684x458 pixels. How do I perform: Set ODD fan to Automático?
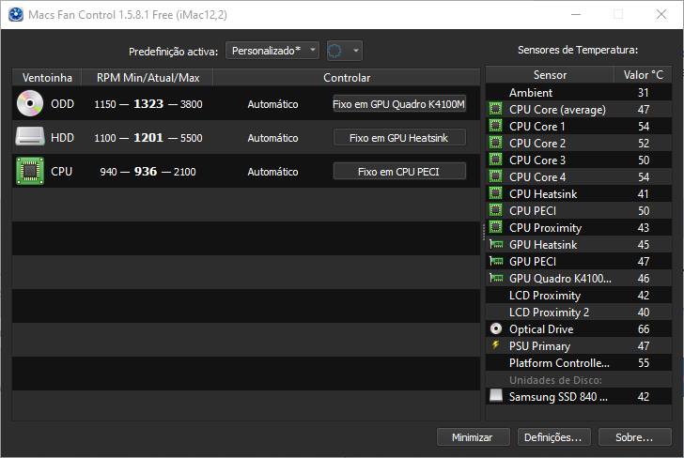pyautogui.click(x=272, y=104)
